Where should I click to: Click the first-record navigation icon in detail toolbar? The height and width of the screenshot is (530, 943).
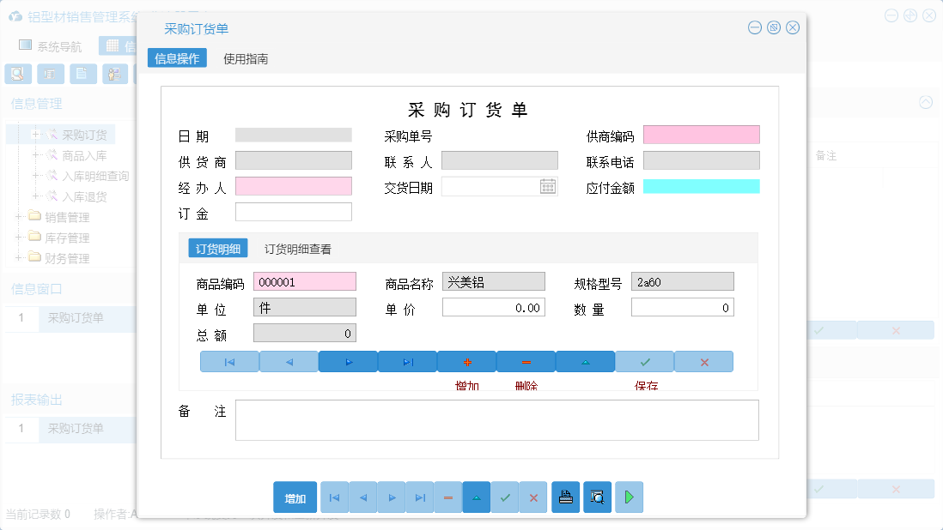coord(228,361)
